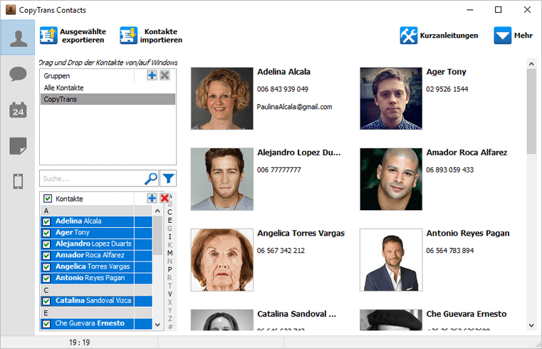Select Alle Kontakte group
Screen dimensions: 542x349
[108, 88]
